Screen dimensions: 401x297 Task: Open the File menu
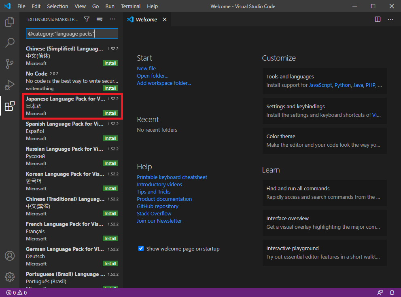21,6
